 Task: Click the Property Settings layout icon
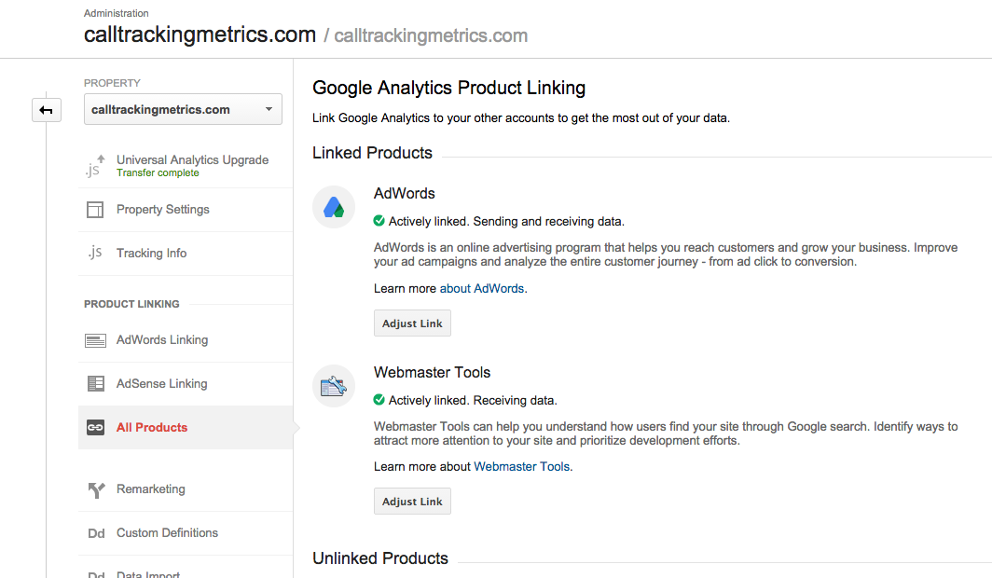point(95,210)
